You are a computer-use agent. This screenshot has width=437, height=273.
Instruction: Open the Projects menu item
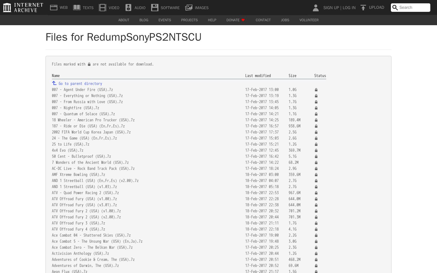coord(189,20)
